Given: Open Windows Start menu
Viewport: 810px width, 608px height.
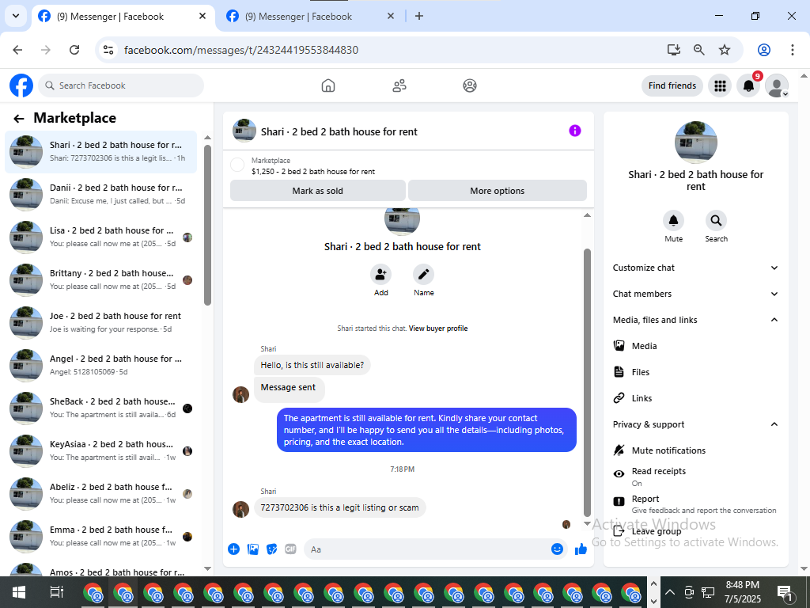Looking at the screenshot, I should [x=19, y=592].
